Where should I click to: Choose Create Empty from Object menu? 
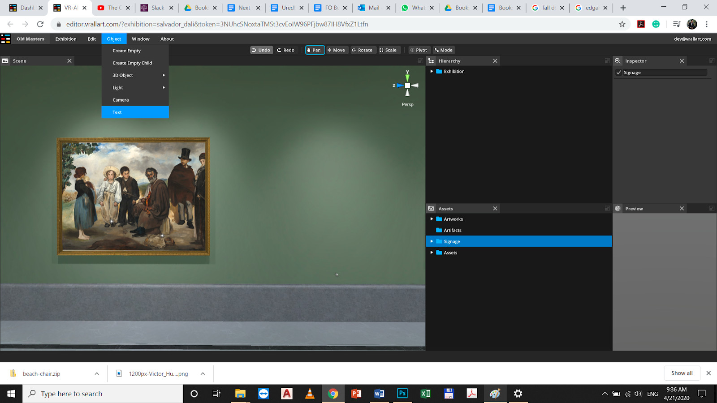(x=135, y=51)
